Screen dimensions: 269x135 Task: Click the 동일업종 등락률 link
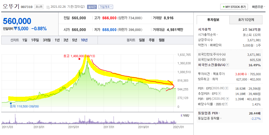coord(209,118)
